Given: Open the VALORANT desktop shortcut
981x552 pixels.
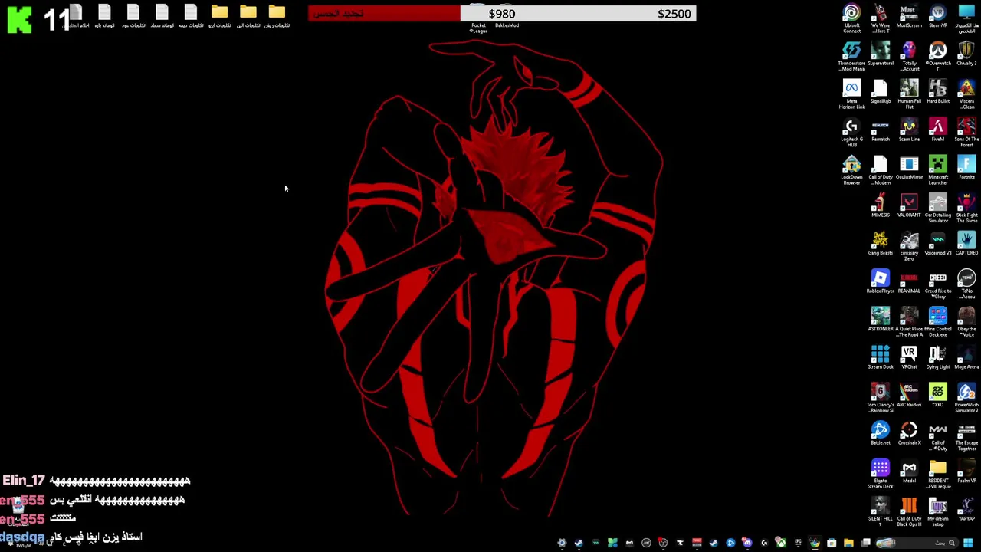Looking at the screenshot, I should (x=909, y=206).
